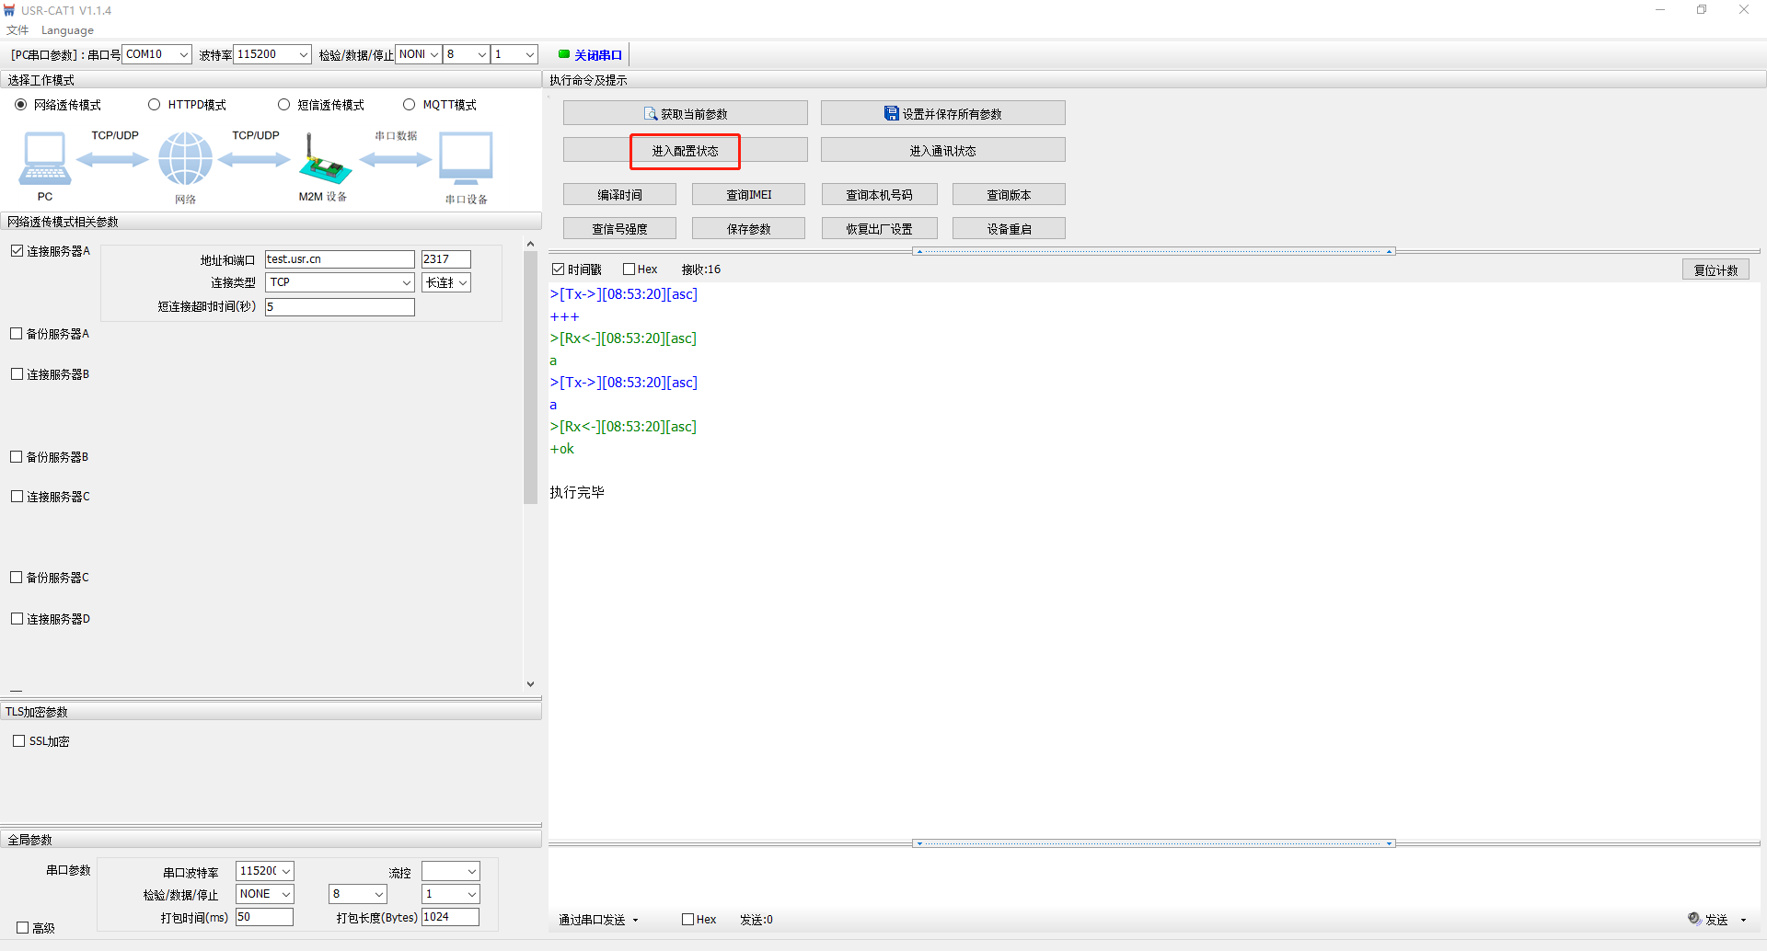Click the device restart button

tap(1009, 229)
